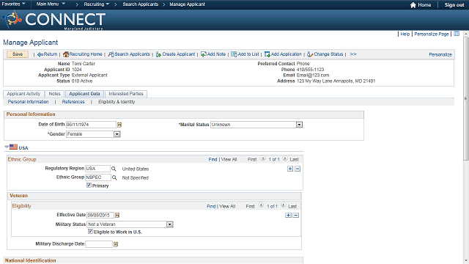Click the new window icon beside Personalize Page

coord(457,34)
